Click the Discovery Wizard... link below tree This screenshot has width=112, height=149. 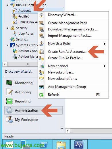[19, 71]
